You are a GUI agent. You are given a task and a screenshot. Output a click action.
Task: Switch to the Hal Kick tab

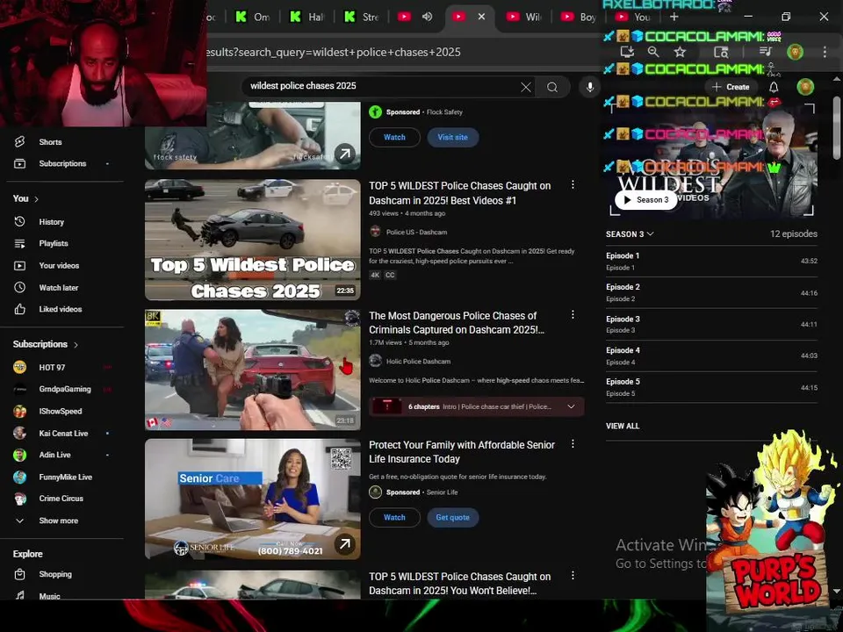tap(307, 18)
